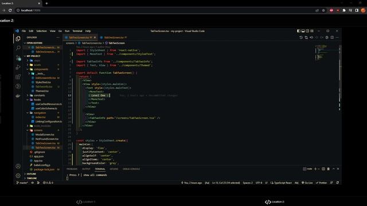Open the Terminal menu
The image size is (367, 206).
[x=77, y=31]
